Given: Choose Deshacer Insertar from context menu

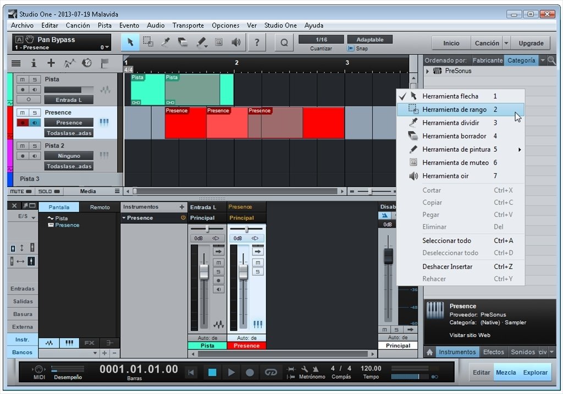Looking at the screenshot, I should pyautogui.click(x=460, y=266).
